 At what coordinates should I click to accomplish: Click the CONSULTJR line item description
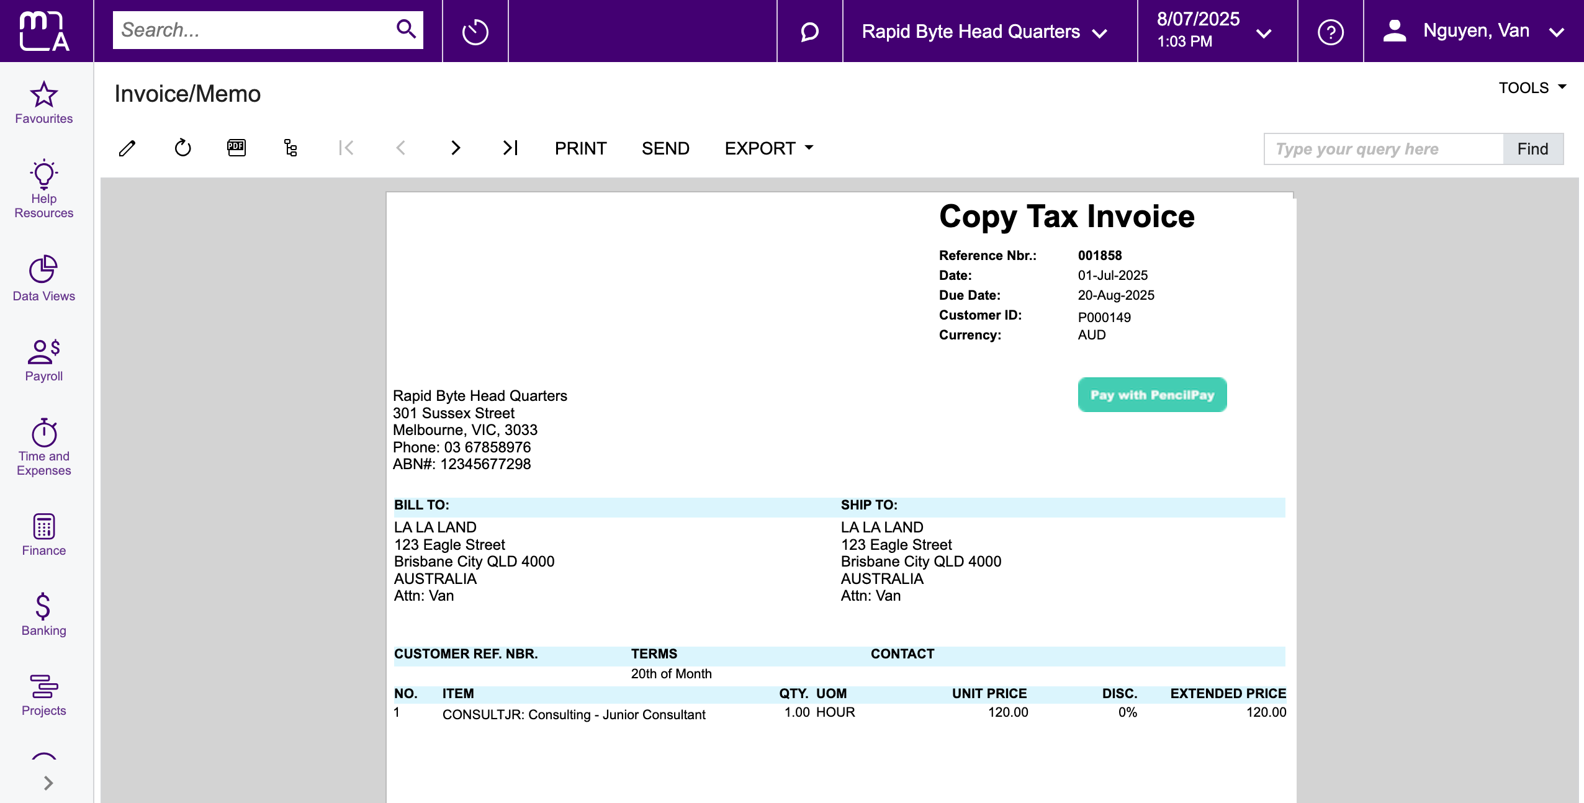574,715
